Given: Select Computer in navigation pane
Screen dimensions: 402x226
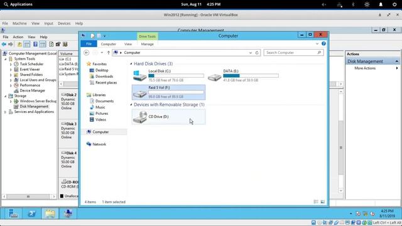Looking at the screenshot, I should [x=100, y=132].
